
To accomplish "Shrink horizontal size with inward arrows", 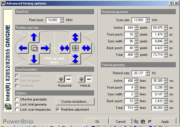I will pos(65,48).
